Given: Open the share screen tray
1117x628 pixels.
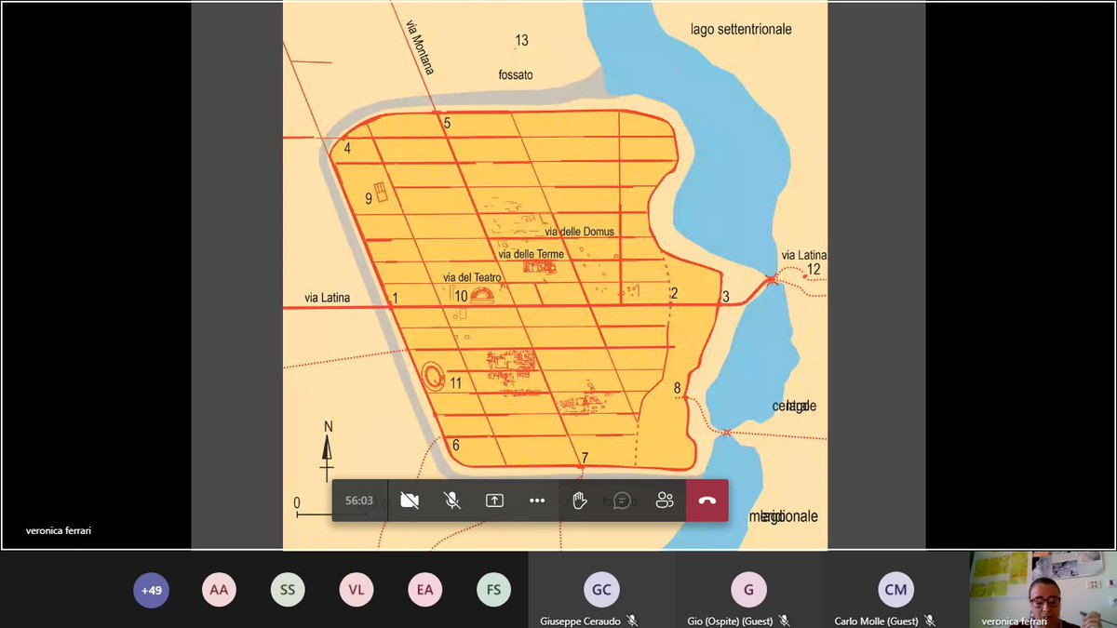Looking at the screenshot, I should [x=494, y=501].
